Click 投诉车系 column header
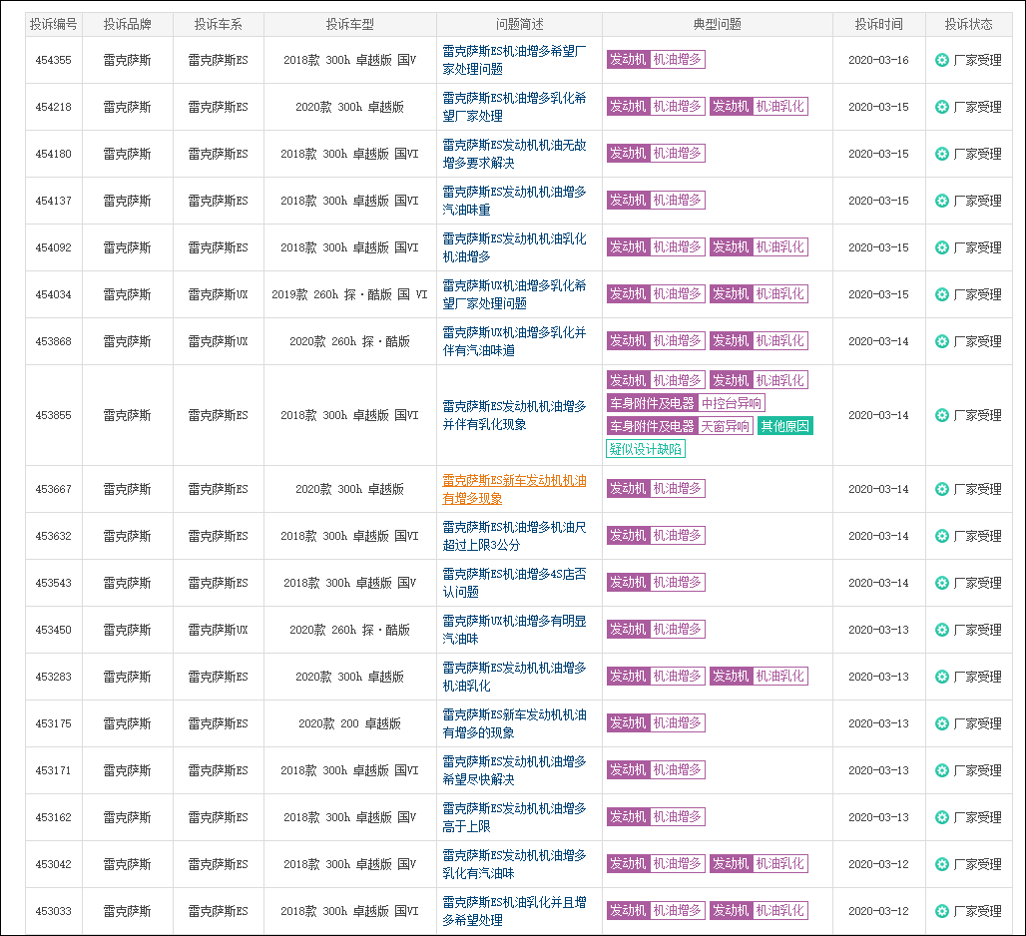This screenshot has height=936, width=1026. [x=219, y=25]
